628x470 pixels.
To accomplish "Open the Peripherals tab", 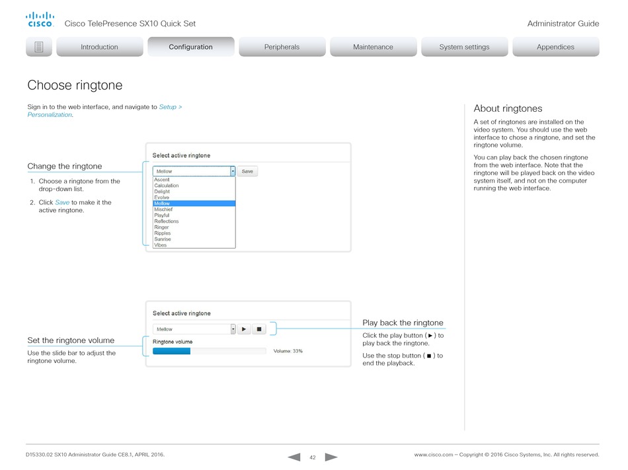I will coord(282,47).
